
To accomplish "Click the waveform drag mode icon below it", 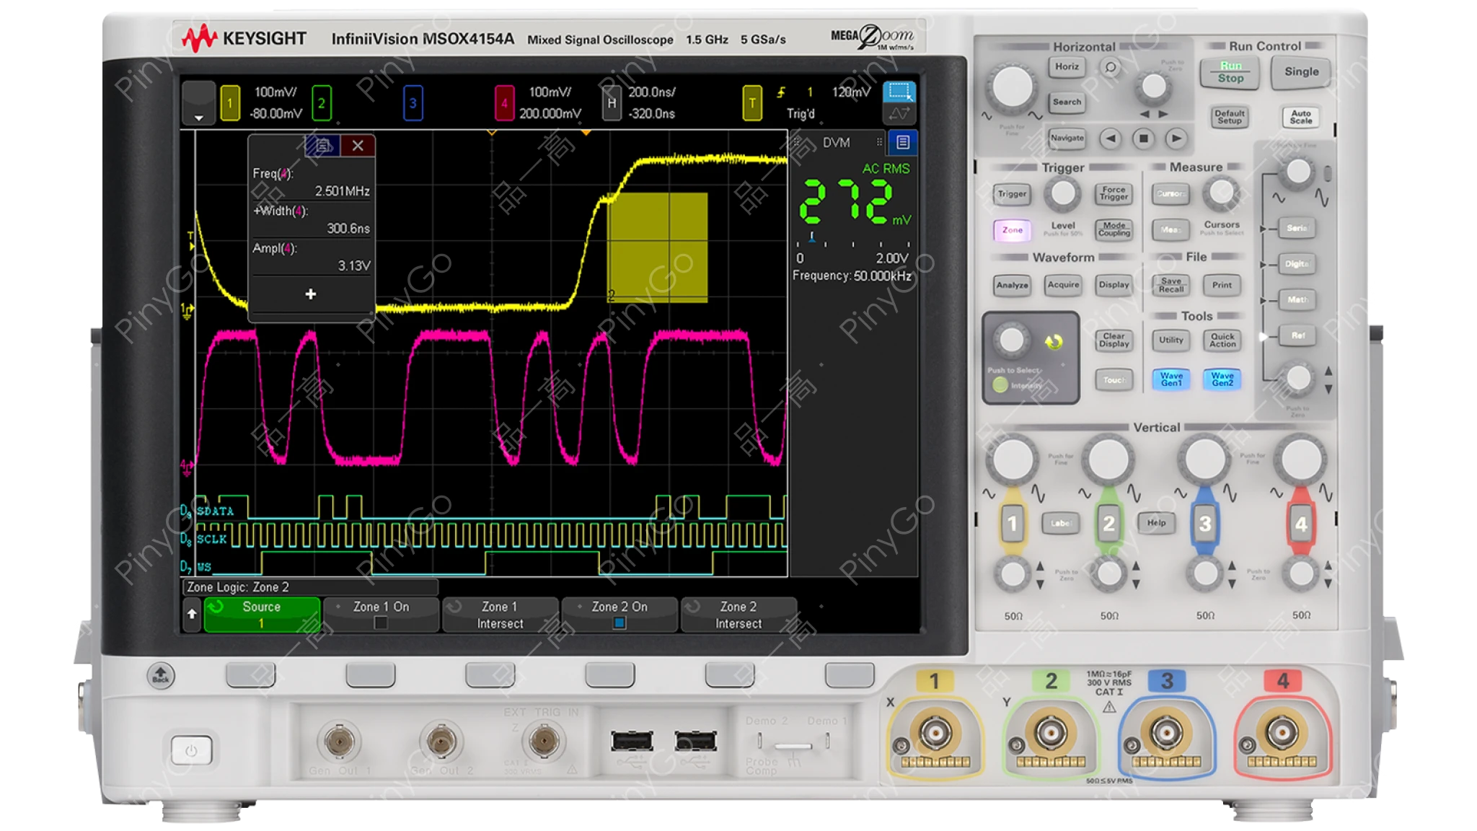I will tap(899, 114).
